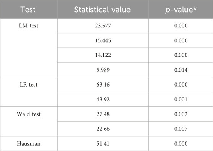Select the Statistical value column header

tap(102, 10)
